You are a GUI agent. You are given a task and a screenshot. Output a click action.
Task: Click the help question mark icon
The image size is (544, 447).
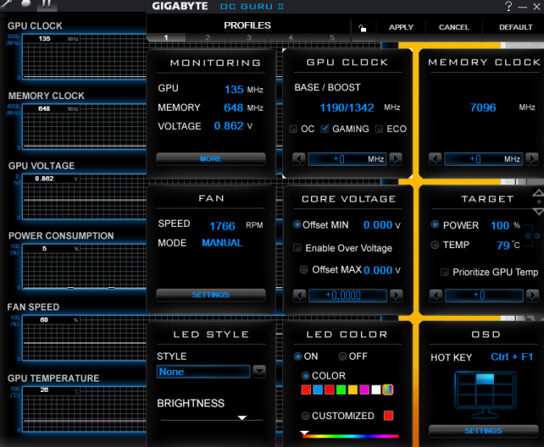(x=508, y=7)
